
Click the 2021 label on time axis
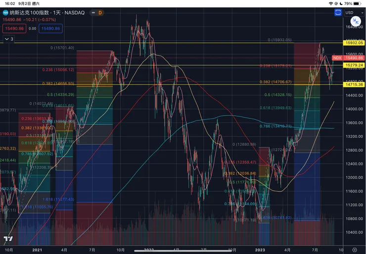click(37, 250)
